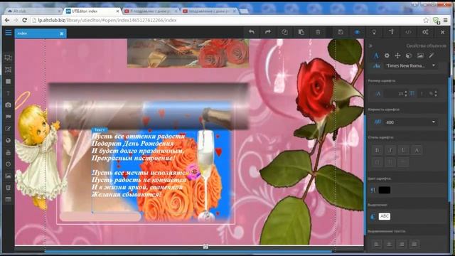Click the browser address bar URL
The image size is (455, 256).
(x=107, y=20)
